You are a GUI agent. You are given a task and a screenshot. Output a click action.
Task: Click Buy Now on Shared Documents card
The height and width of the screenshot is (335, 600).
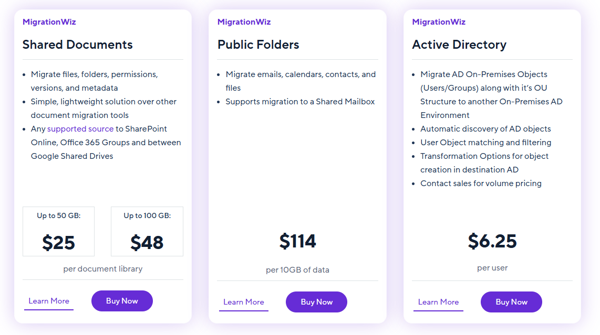click(122, 301)
